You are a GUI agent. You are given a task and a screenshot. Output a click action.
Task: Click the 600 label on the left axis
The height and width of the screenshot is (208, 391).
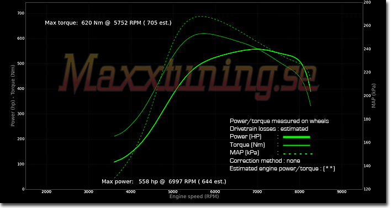[20, 39]
